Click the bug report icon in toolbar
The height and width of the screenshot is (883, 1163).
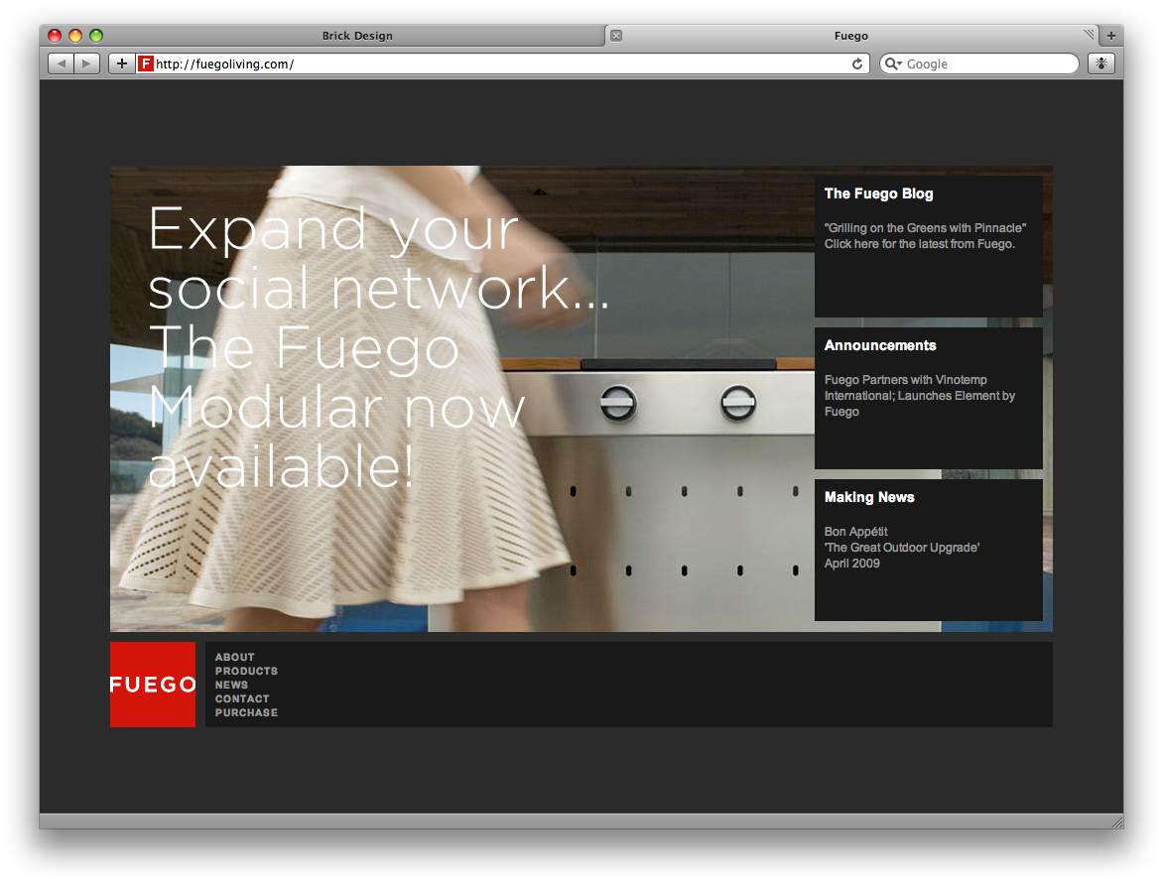[x=1101, y=63]
